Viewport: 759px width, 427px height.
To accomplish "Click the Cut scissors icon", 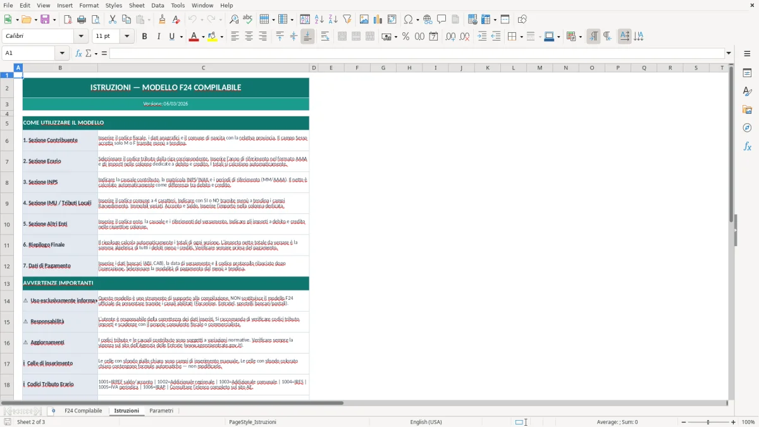I will point(113,20).
